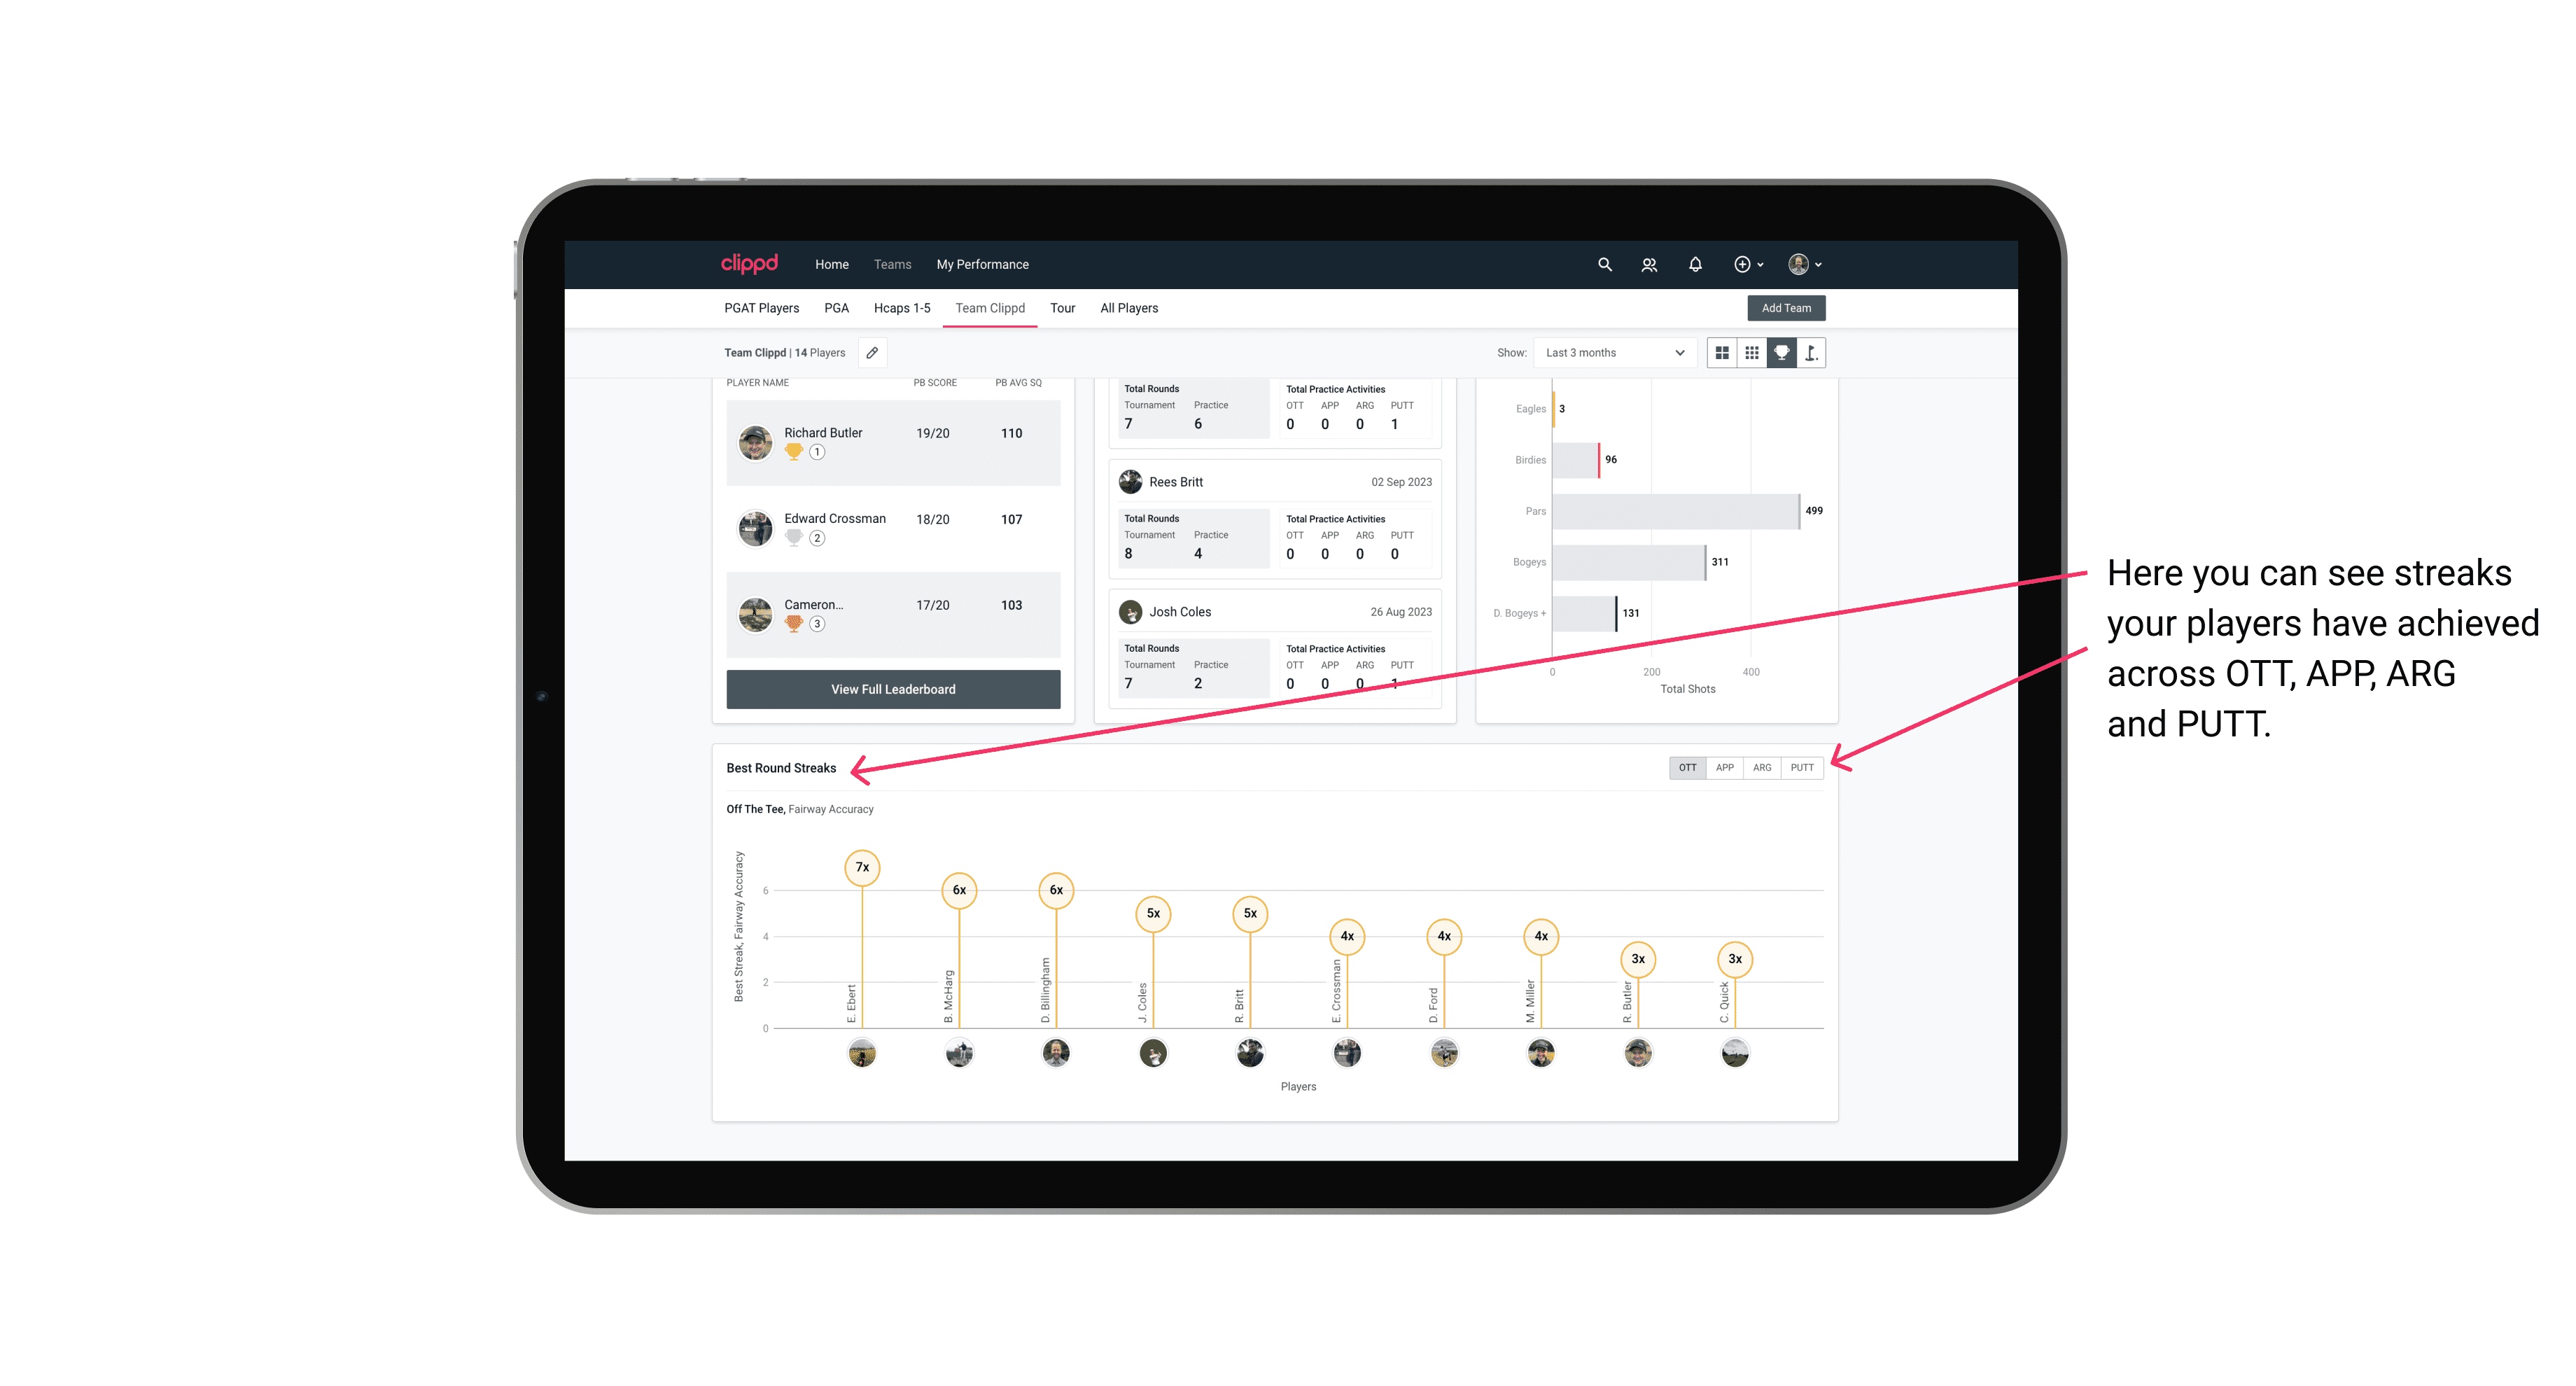Viewport: 2576px width, 1386px height.
Task: Switch to the Tour tab
Action: [x=1061, y=309]
